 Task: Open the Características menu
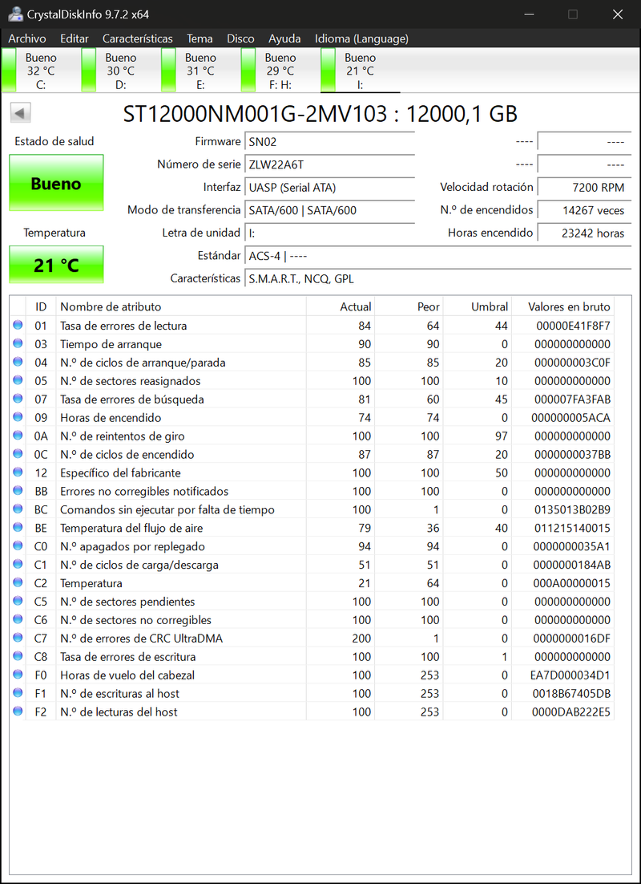[x=138, y=39]
